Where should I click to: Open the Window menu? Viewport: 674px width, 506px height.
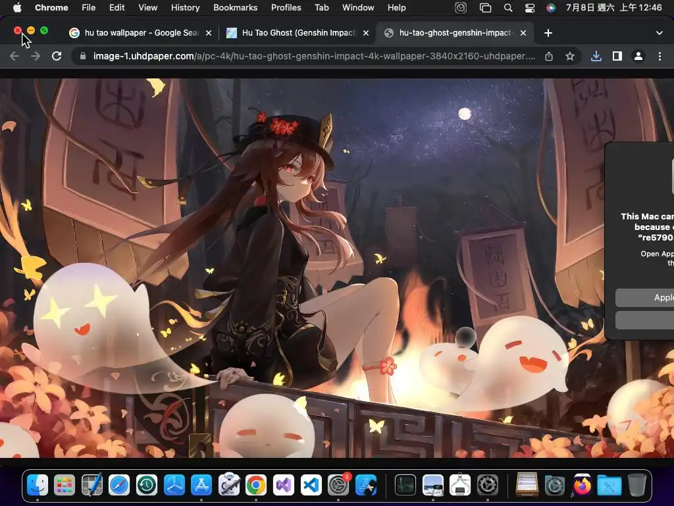click(358, 8)
